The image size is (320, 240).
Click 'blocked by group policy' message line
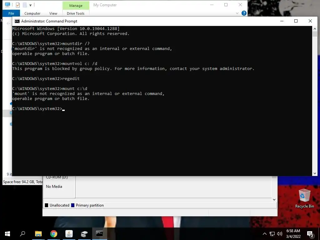[x=133, y=68]
